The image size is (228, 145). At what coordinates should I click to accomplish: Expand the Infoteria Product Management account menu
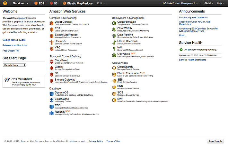(x=181, y=3)
